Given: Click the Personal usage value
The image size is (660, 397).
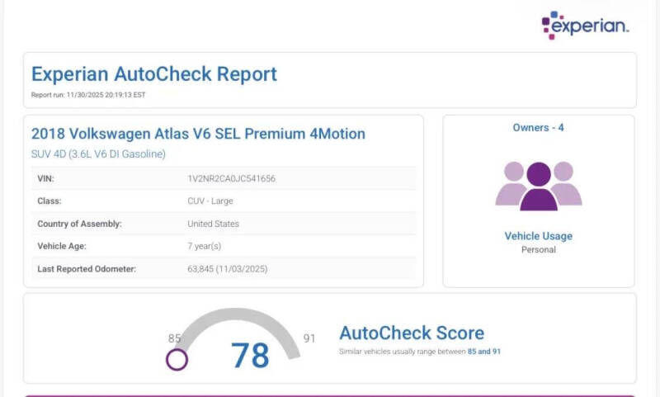Looking at the screenshot, I should coord(539,249).
